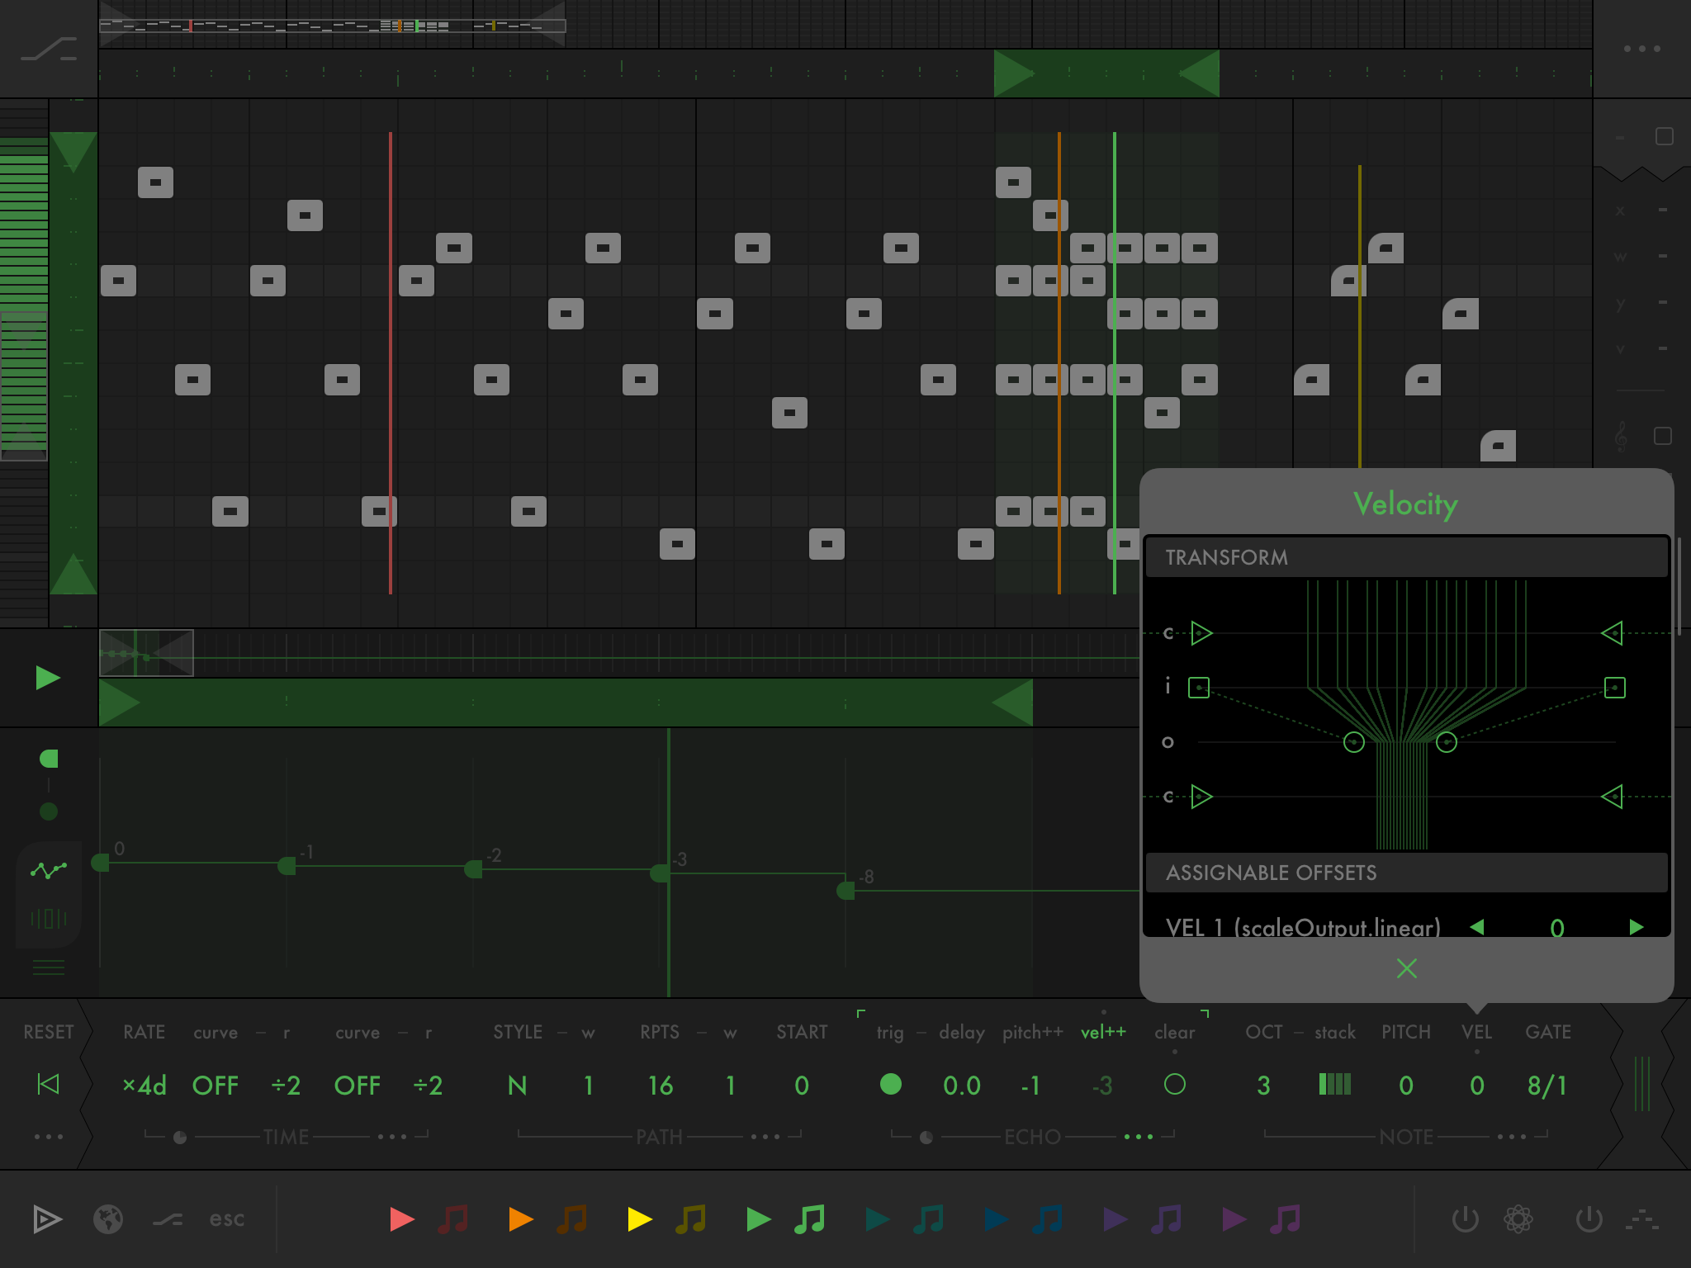
Task: Click the yellow music note icon
Action: pos(690,1219)
